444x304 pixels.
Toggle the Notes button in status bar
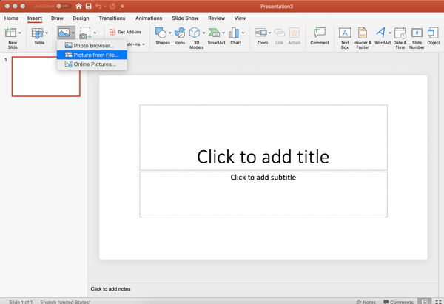pyautogui.click(x=366, y=302)
